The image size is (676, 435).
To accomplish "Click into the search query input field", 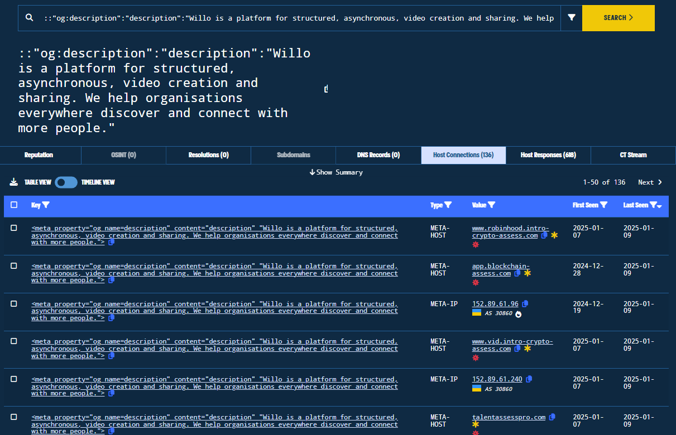I will tap(299, 18).
